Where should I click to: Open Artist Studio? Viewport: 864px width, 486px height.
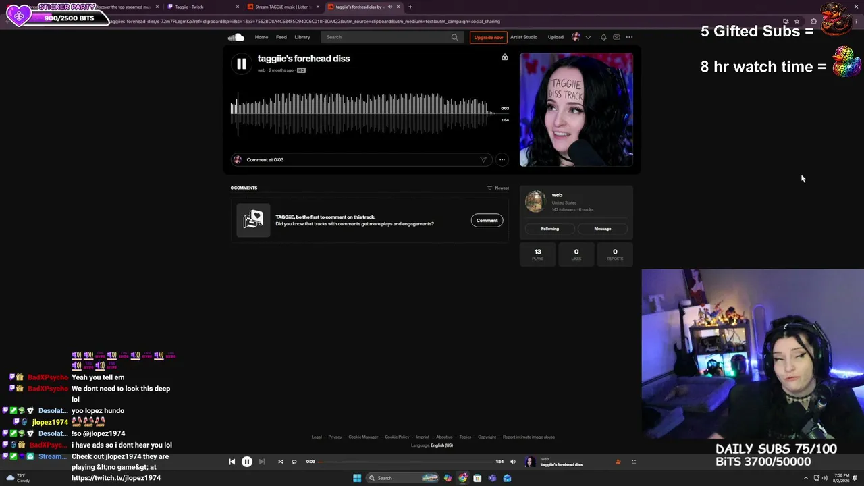click(524, 37)
